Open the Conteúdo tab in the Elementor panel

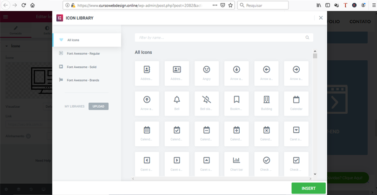point(16,30)
